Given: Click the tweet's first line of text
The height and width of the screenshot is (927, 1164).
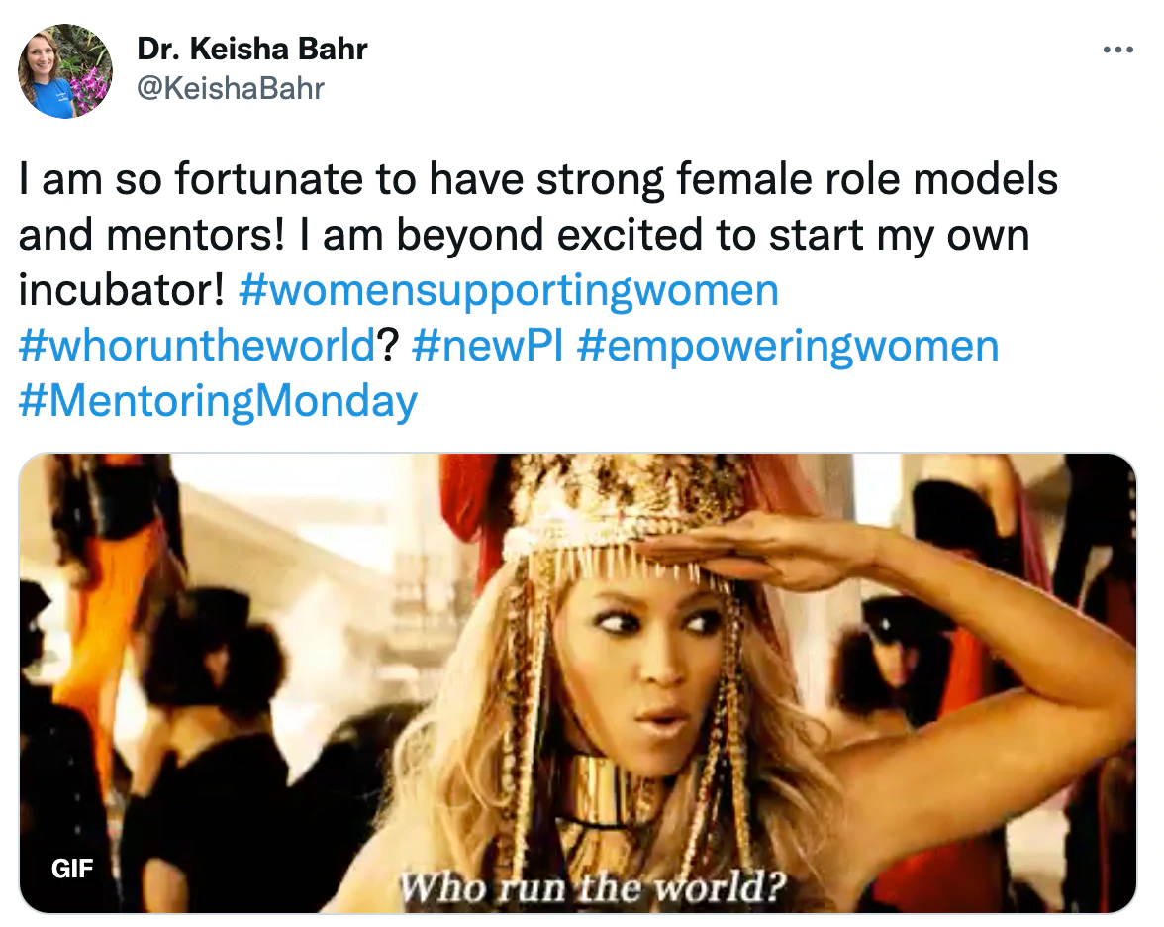Looking at the screenshot, I should click(x=538, y=181).
